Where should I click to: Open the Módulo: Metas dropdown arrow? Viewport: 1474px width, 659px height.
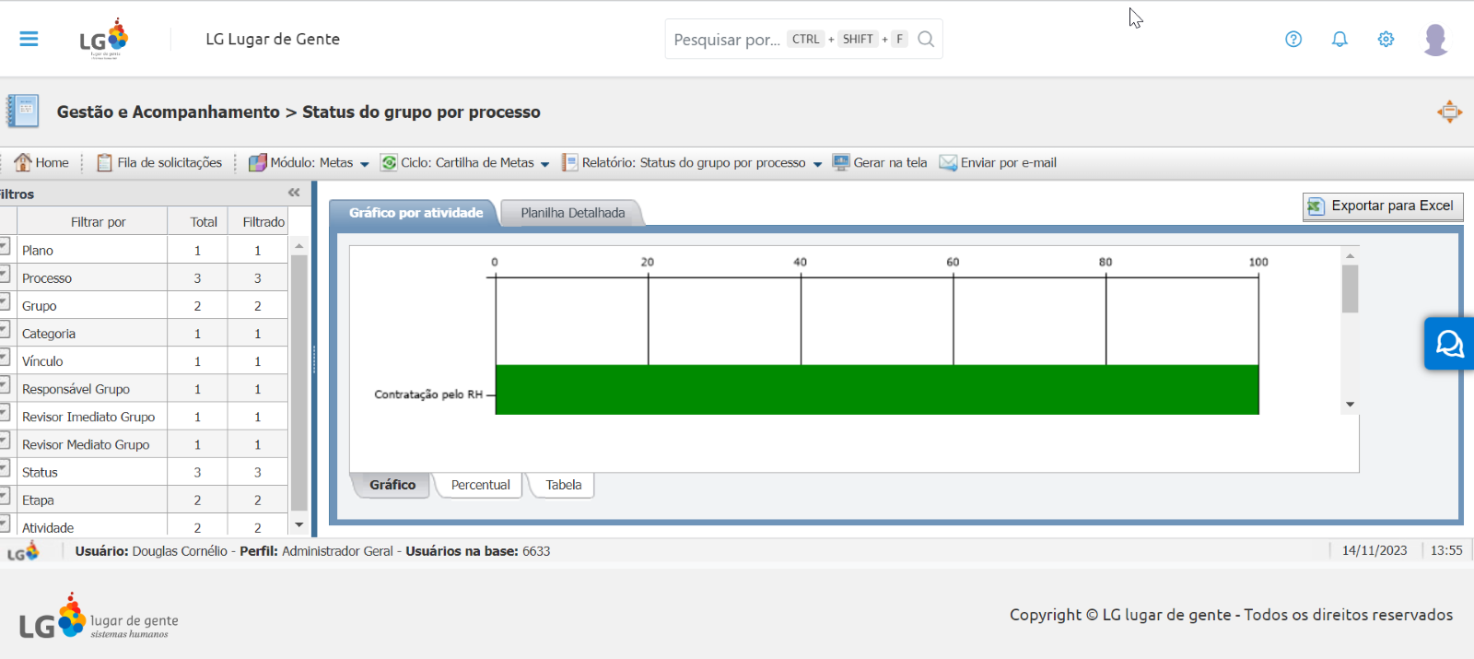365,164
